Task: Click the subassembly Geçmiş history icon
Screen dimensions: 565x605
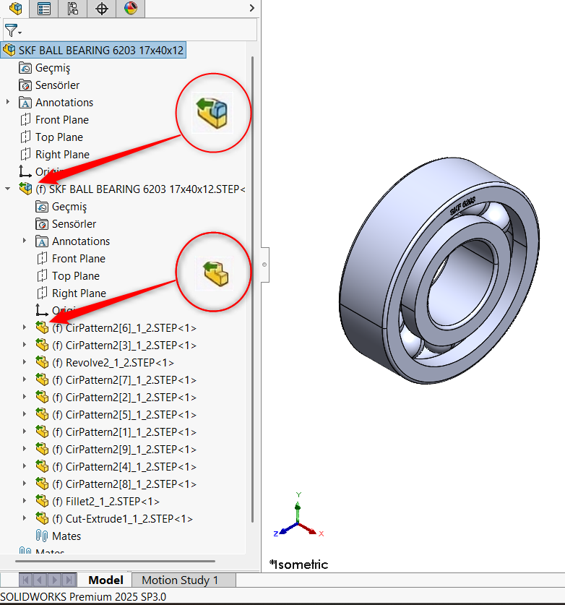Action: coord(42,207)
